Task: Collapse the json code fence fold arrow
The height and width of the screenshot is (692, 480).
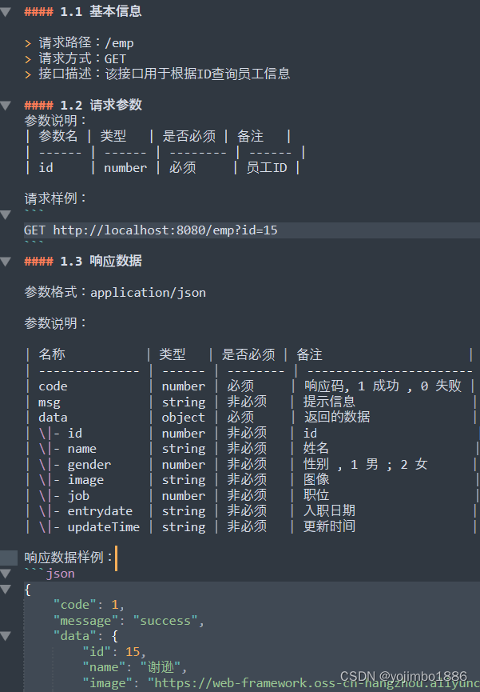Action: click(x=6, y=574)
